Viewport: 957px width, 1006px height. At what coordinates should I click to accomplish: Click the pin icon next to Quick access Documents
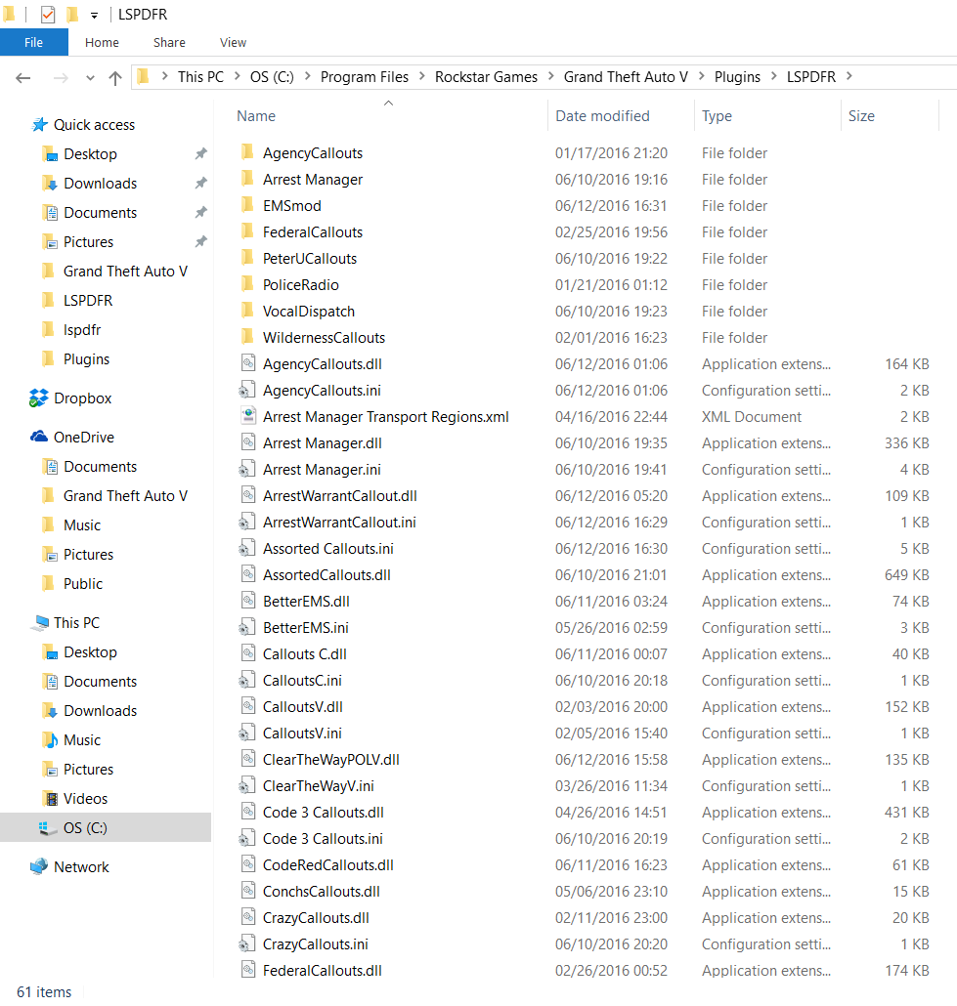201,212
